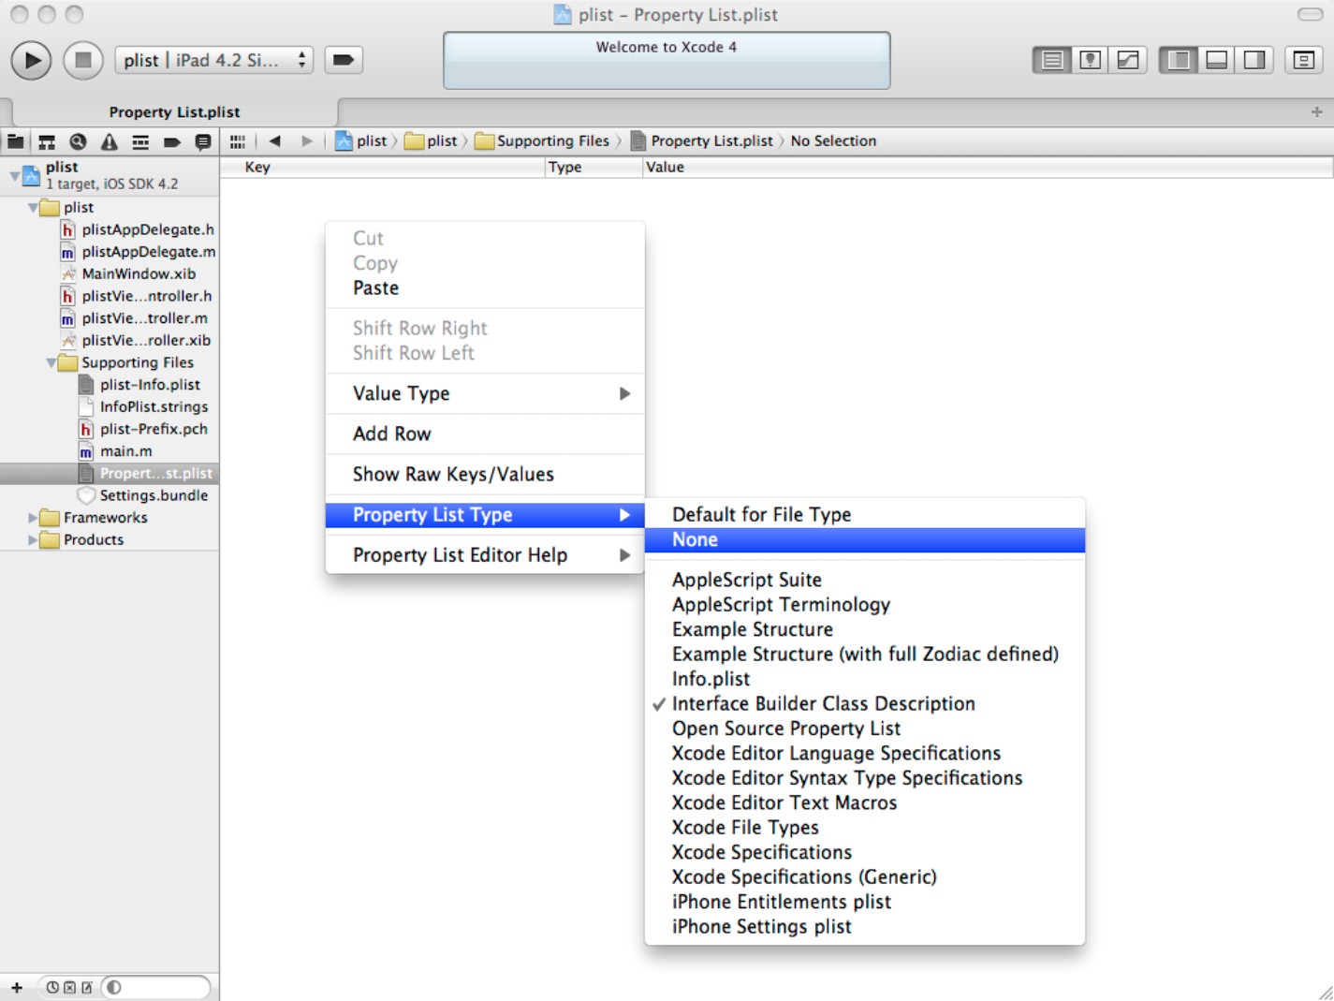Toggle the Navigator pane view button
Image resolution: width=1334 pixels, height=1001 pixels.
click(1179, 60)
